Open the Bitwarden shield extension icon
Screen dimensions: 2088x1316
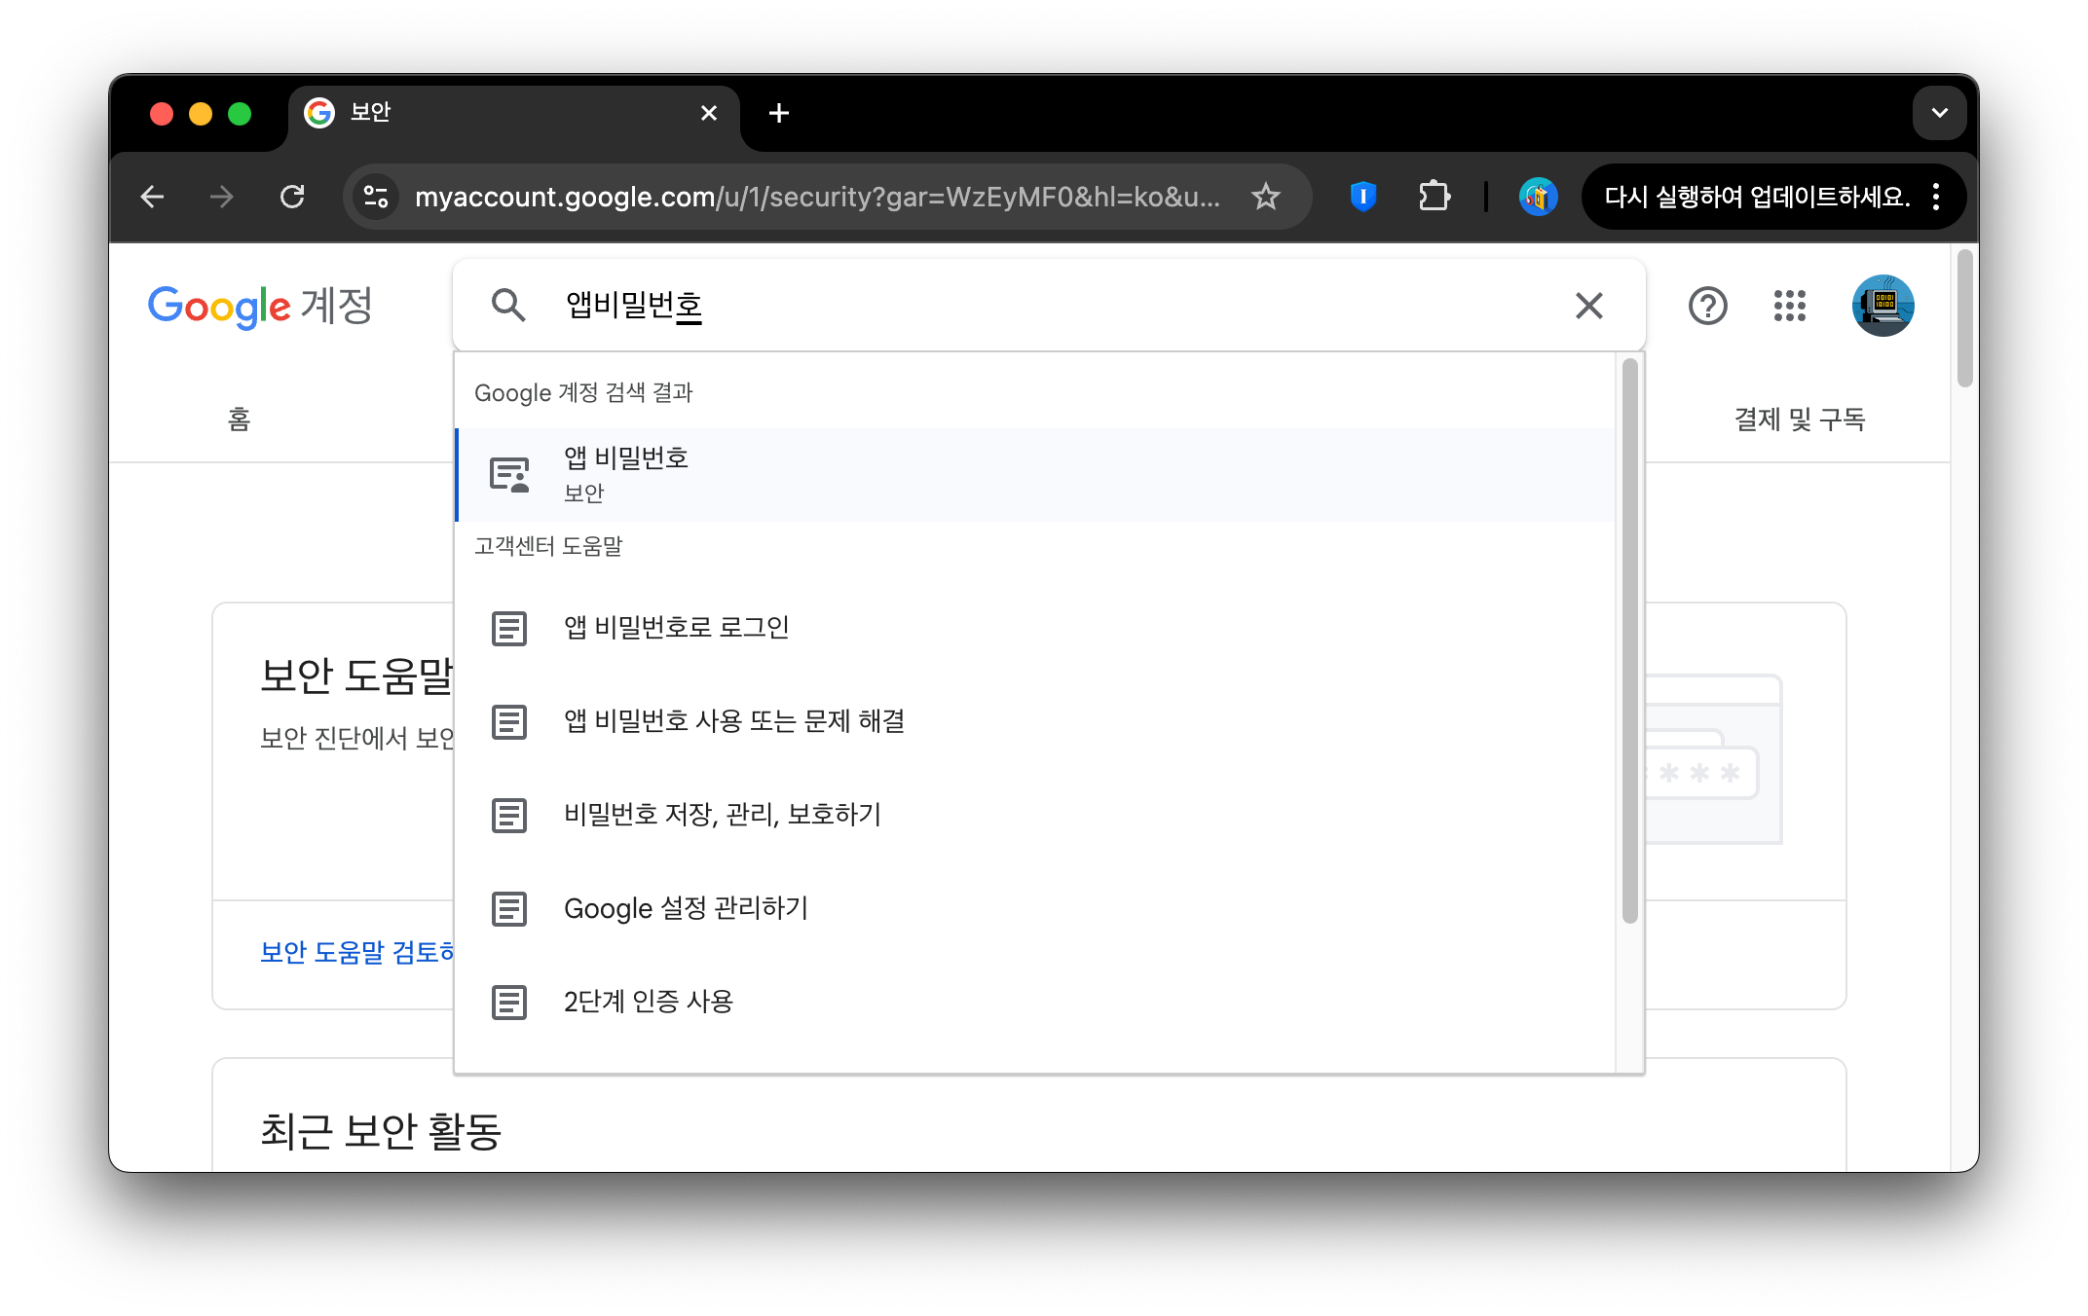coord(1362,197)
